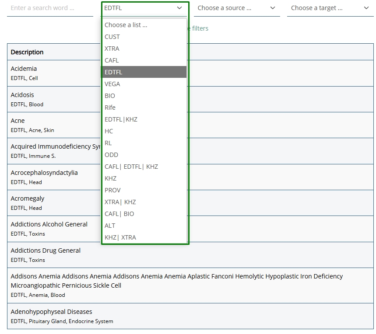The width and height of the screenshot is (376, 334).
Task: Open the Acidemia entry row
Action: (24, 69)
